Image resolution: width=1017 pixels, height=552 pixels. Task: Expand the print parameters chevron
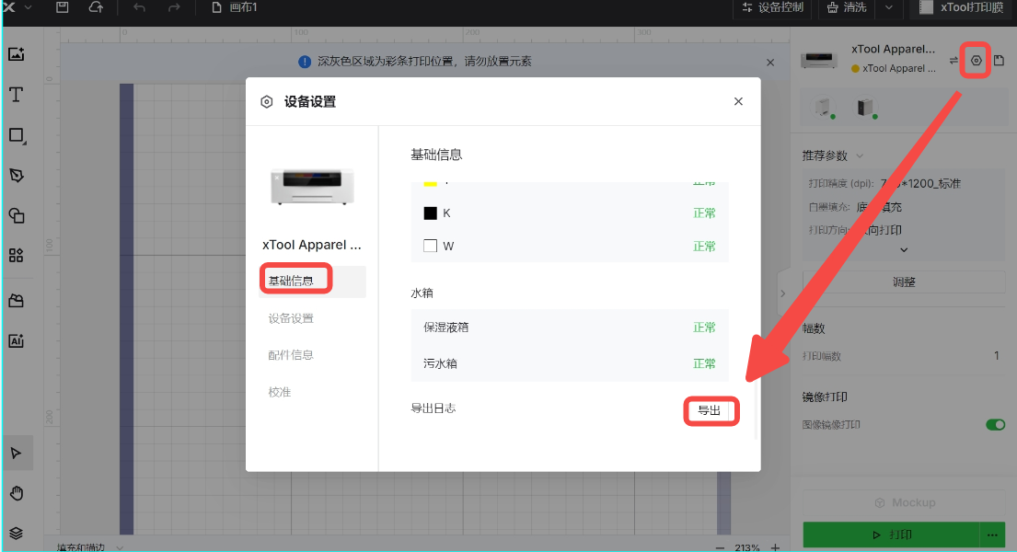point(903,249)
